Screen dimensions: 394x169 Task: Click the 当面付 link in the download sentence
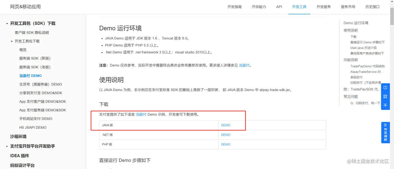(x=141, y=114)
